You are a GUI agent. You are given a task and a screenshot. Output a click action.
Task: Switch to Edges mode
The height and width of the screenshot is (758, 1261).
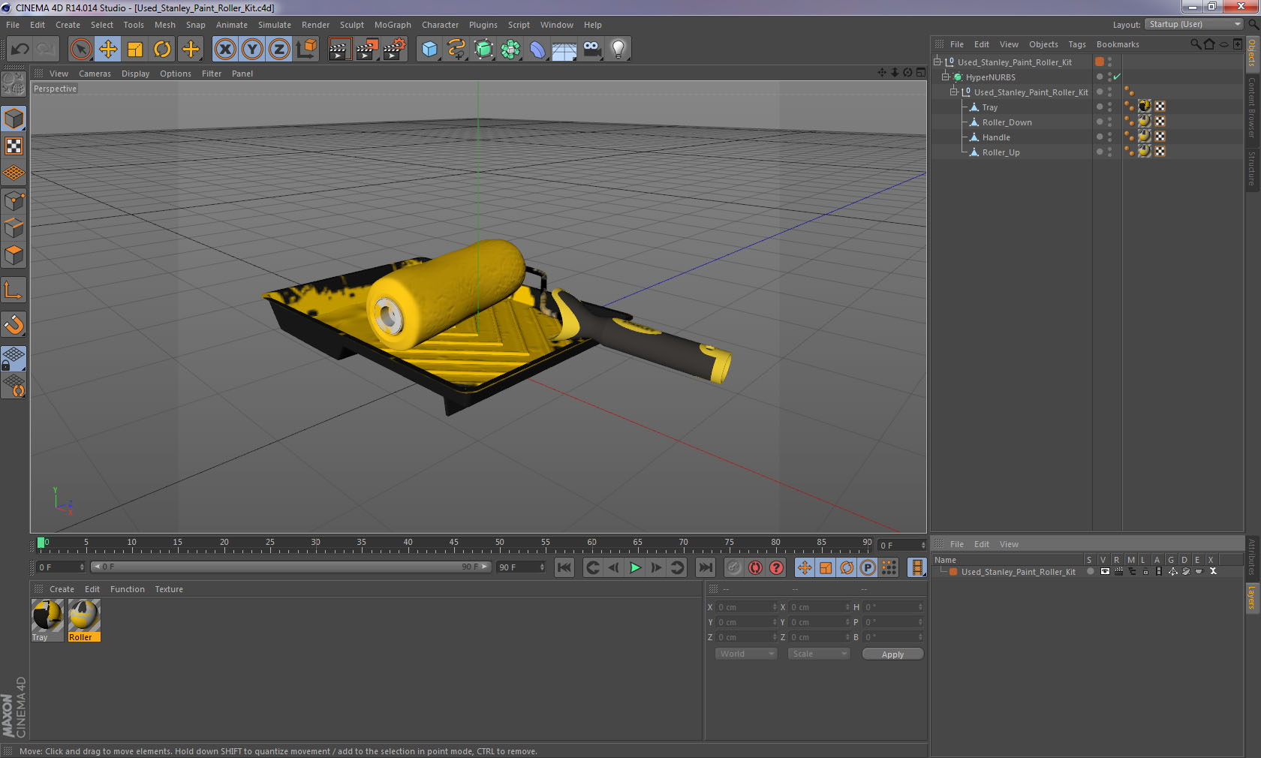tap(14, 228)
